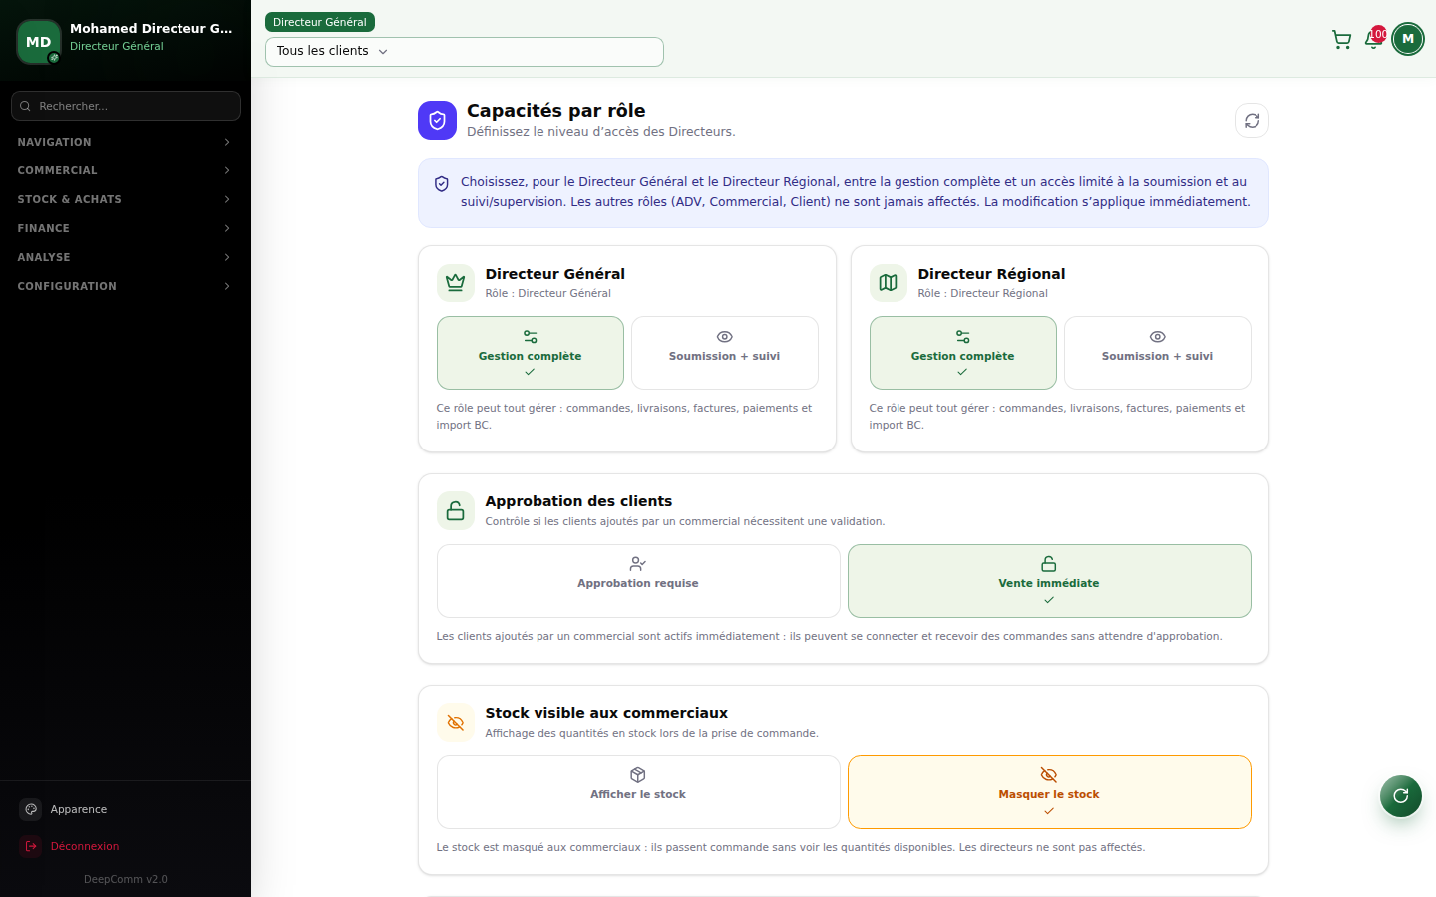Click the crown icon for Directeur Général
Viewport: 1436px width, 897px height.
point(456,283)
